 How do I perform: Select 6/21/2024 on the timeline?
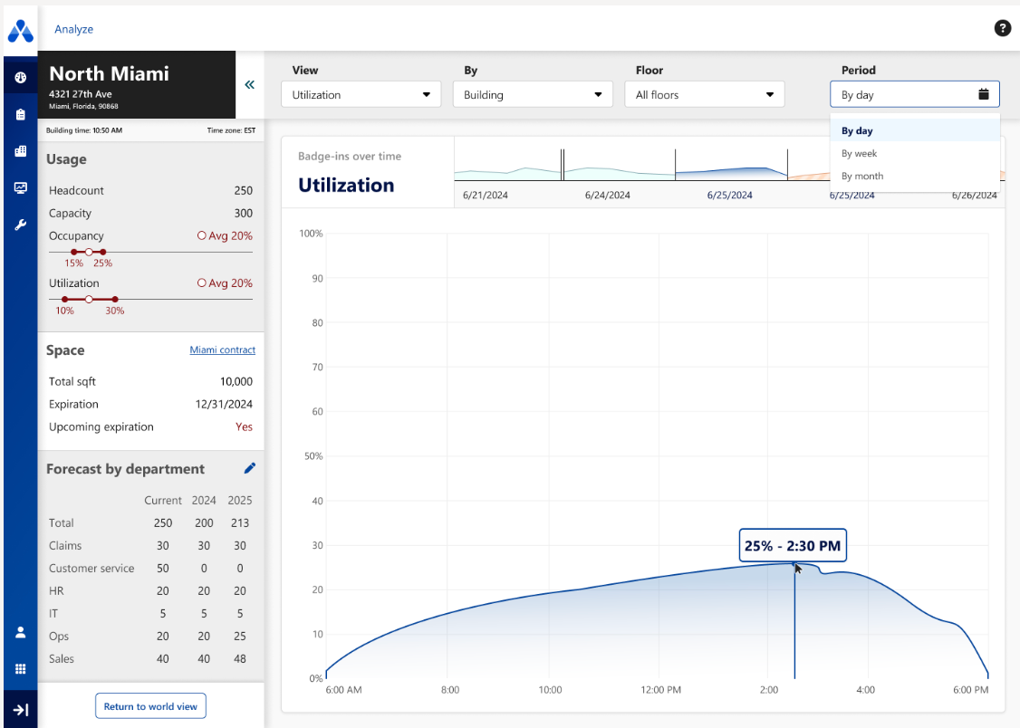pos(486,195)
